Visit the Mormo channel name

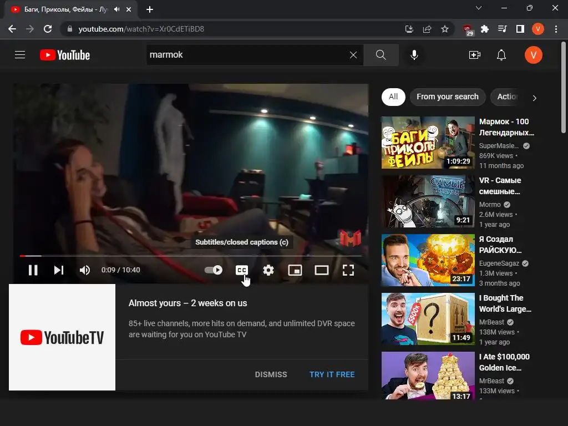point(490,205)
